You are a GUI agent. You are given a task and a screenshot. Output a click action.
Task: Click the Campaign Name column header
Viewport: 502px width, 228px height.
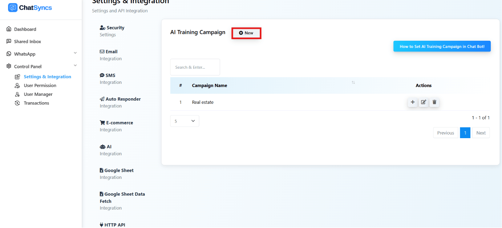tap(209, 85)
